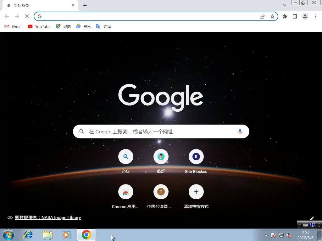Show hidden tray icons arrow
This screenshot has width=322, height=241.
coord(266,235)
